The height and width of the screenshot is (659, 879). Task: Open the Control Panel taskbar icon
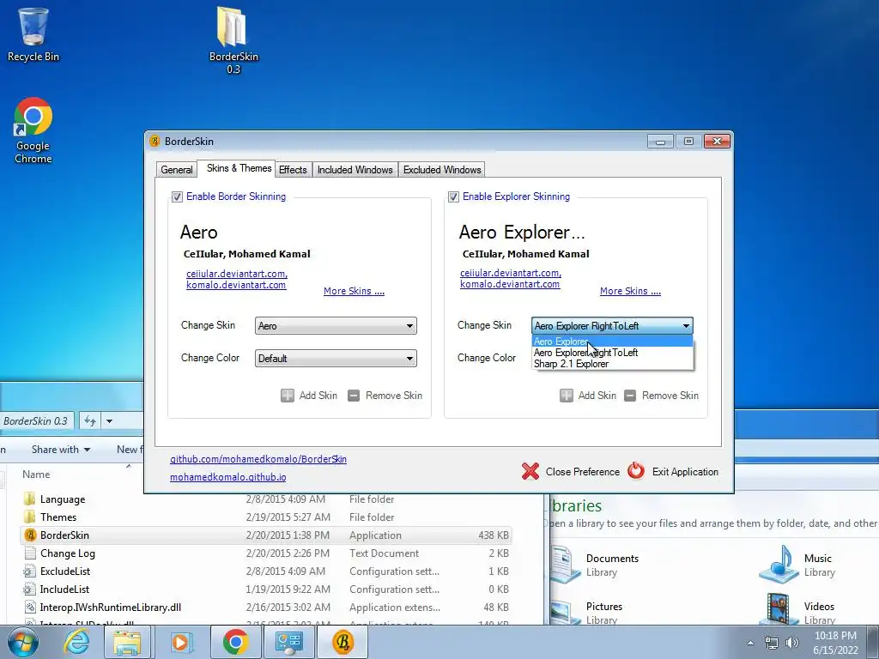[x=289, y=642]
